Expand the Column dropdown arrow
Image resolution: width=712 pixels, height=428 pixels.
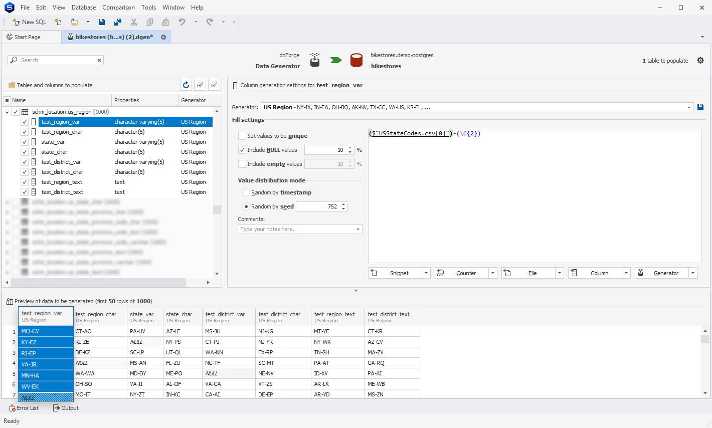click(x=626, y=273)
